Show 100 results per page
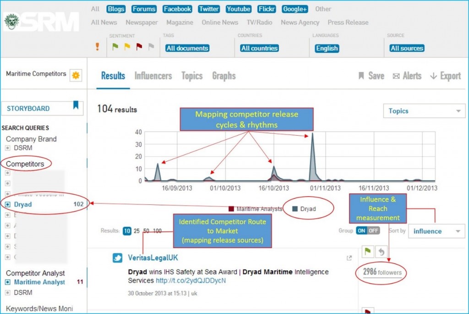The image size is (469, 314). (158, 231)
